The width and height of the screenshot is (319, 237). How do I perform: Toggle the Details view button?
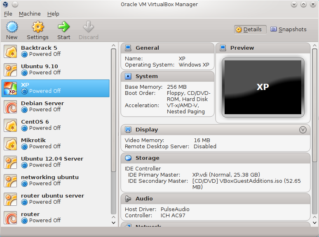click(x=249, y=30)
